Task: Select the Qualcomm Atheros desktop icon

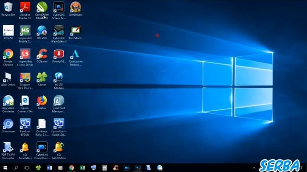Action: tap(76, 57)
